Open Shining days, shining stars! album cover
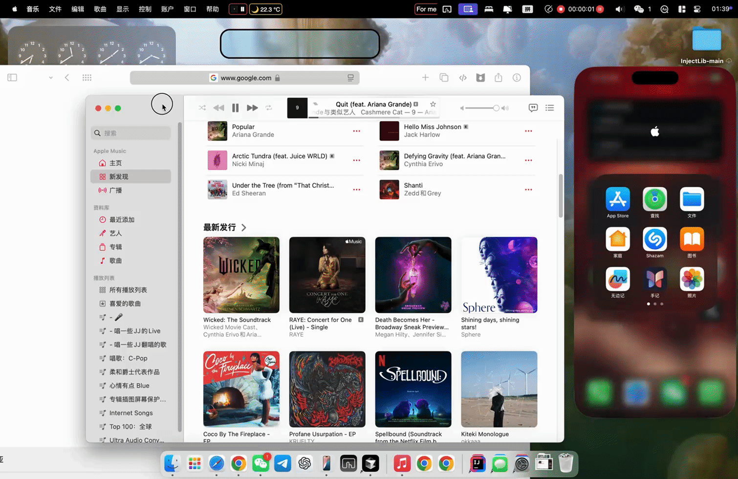Screen dimensions: 738x479 (499, 275)
